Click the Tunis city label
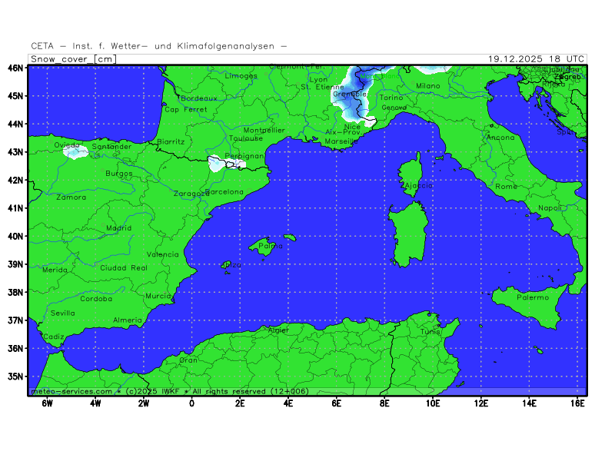Screen dimensions: 615x461 click(430, 331)
